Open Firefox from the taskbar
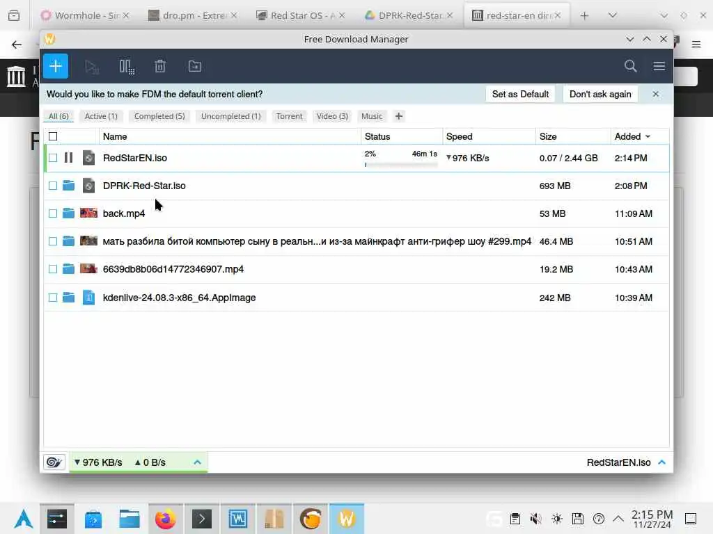This screenshot has height=534, width=713. pyautogui.click(x=166, y=519)
